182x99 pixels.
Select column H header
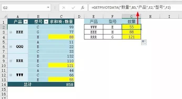point(150,17)
